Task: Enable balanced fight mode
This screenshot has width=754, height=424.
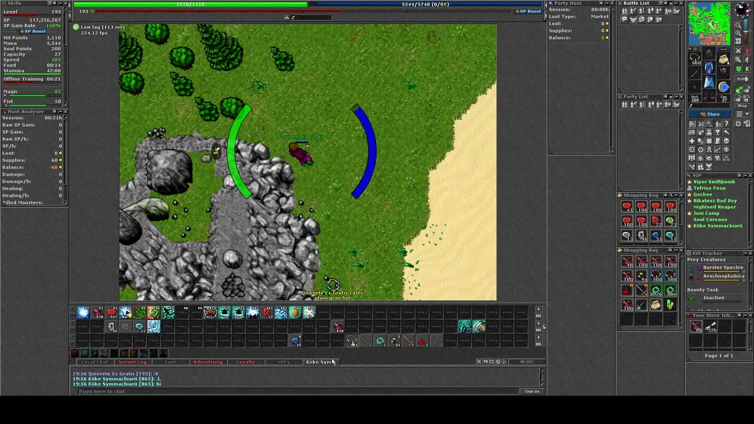Action: coord(739,59)
